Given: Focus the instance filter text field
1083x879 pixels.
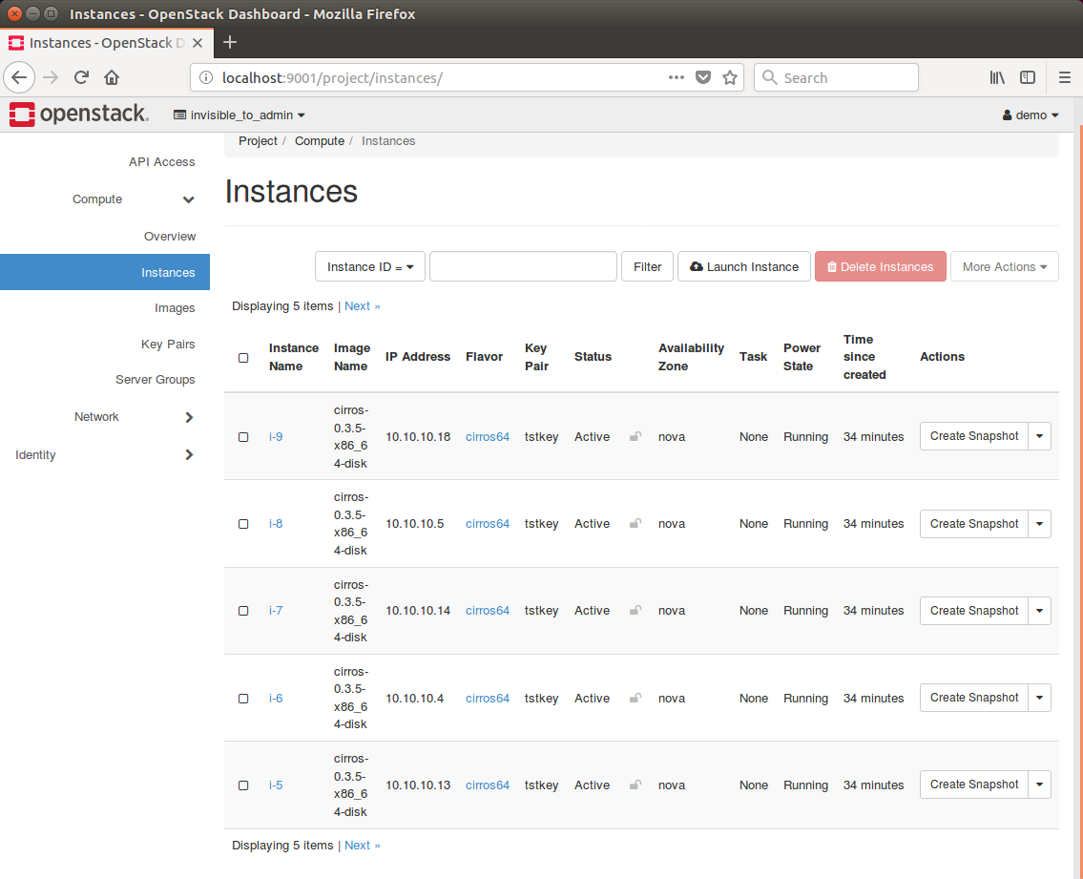Looking at the screenshot, I should click(523, 266).
